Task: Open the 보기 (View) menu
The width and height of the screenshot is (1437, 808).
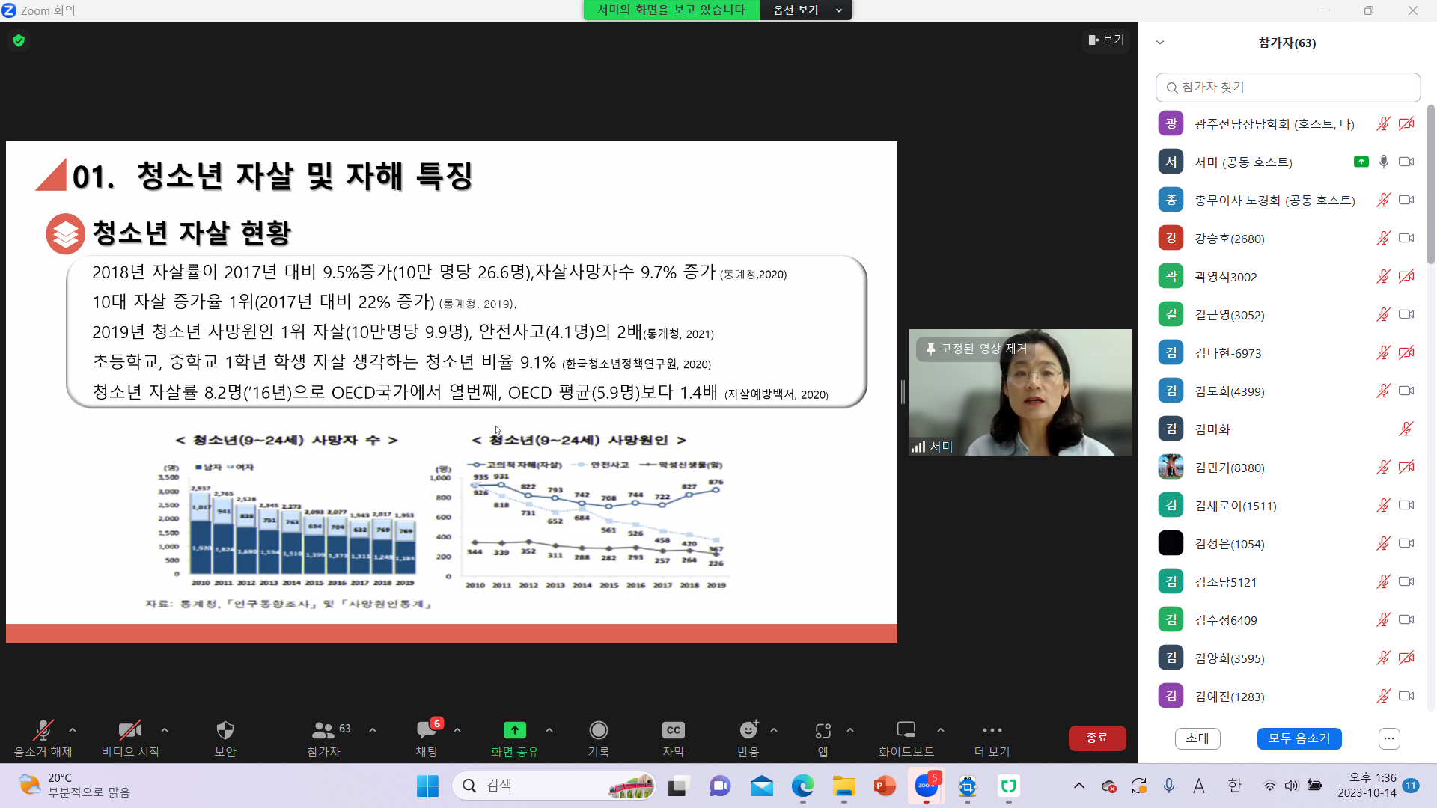Action: (x=1106, y=40)
